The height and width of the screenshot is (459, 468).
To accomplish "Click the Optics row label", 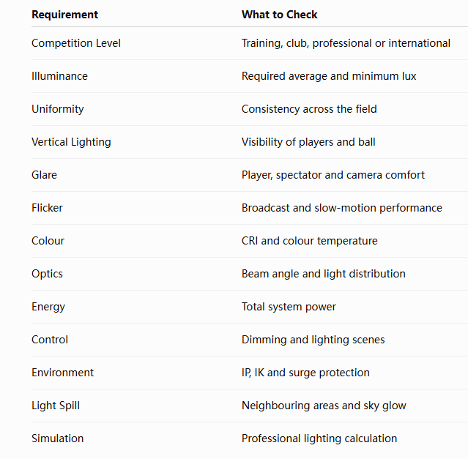I will [47, 274].
